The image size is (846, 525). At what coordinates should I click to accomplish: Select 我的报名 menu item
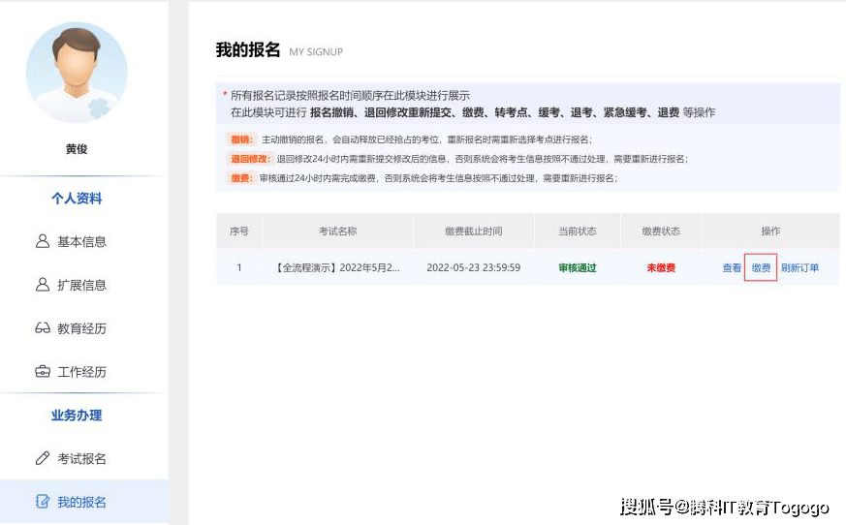point(84,501)
